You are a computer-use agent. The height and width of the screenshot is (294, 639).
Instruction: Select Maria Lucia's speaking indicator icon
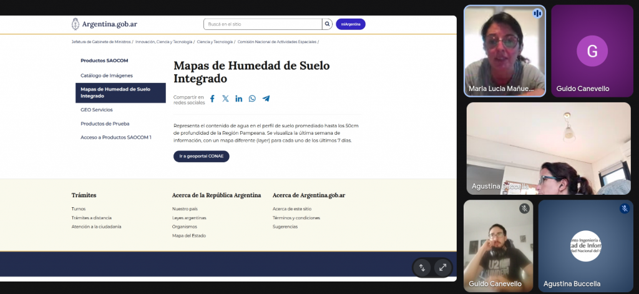coord(537,13)
